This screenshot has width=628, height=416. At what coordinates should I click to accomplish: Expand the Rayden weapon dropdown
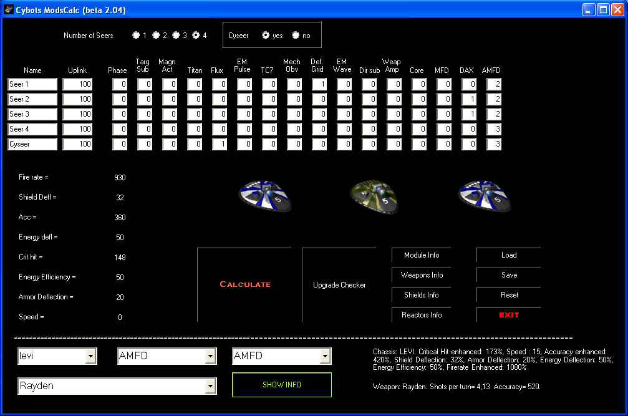(211, 386)
